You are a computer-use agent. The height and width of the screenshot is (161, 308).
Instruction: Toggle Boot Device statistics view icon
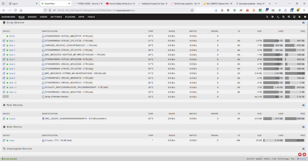pyautogui.click(x=303, y=127)
